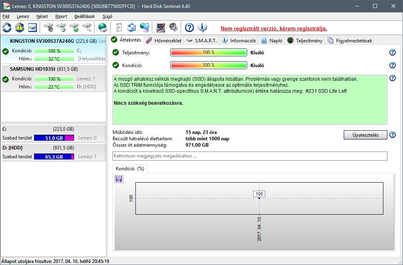Screen dimensions: 403x265
Task: Click the blue question mark toolbar icon
Action: [189, 28]
